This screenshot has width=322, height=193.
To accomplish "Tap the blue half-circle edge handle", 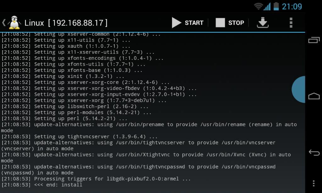I will 298,89.
